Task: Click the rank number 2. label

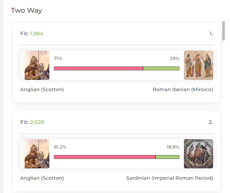Action: coord(211,122)
